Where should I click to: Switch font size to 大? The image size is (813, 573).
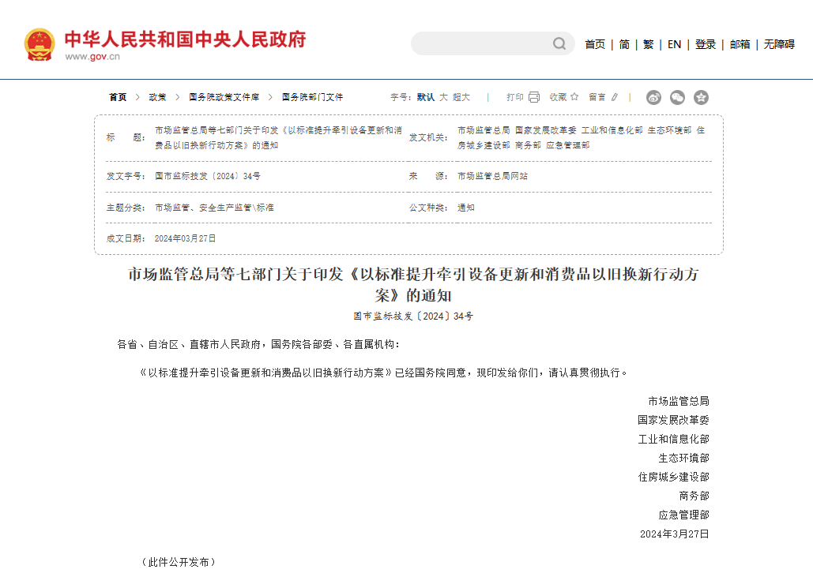443,97
